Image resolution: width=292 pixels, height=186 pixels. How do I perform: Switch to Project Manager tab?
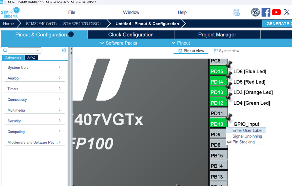[x=217, y=35]
